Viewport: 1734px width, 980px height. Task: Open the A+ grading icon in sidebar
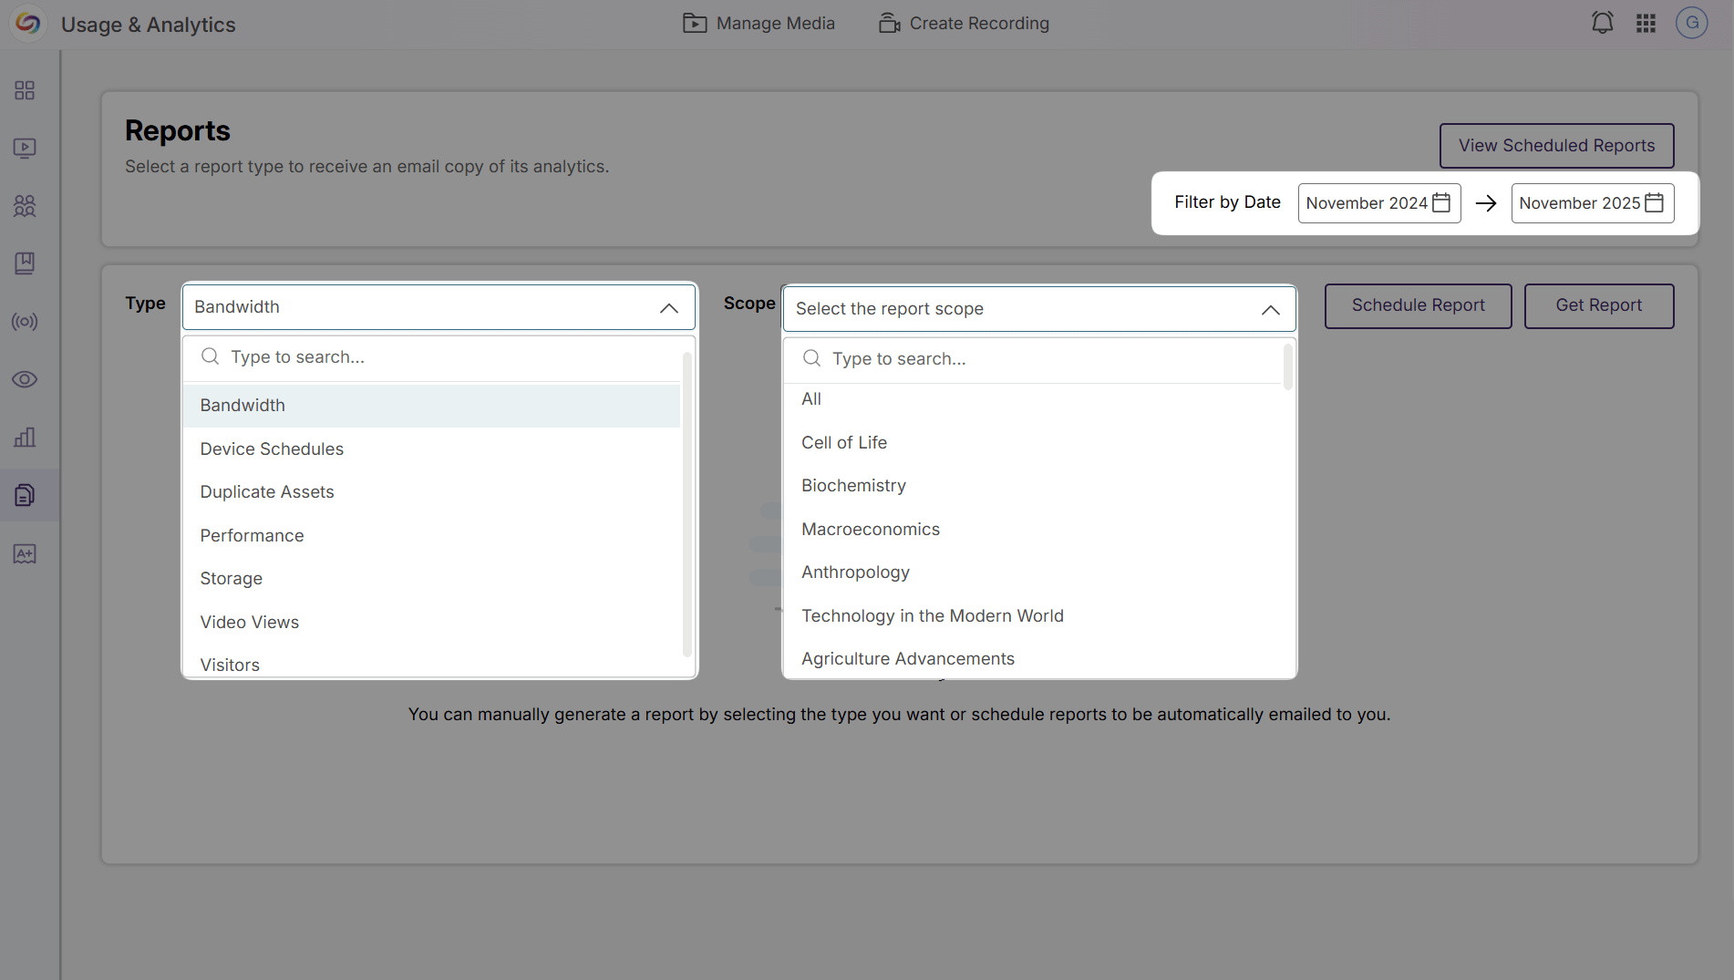pyautogui.click(x=25, y=553)
